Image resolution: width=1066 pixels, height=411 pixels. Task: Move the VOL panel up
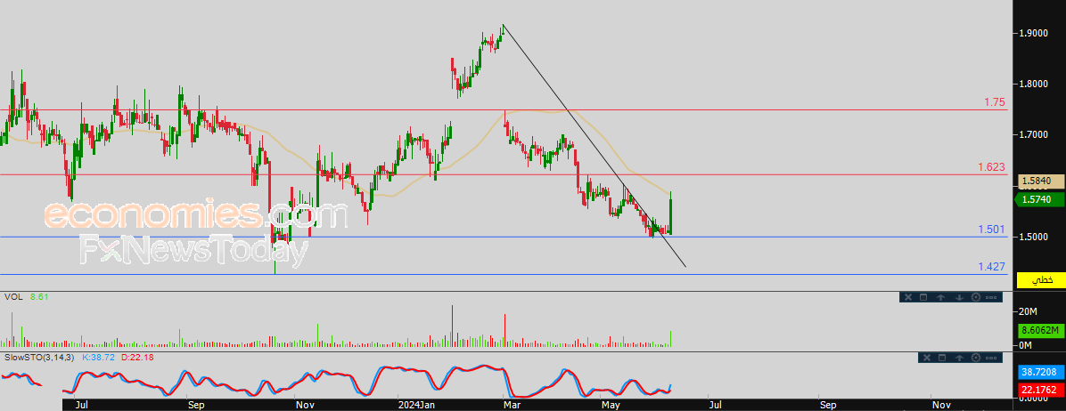[x=941, y=297]
